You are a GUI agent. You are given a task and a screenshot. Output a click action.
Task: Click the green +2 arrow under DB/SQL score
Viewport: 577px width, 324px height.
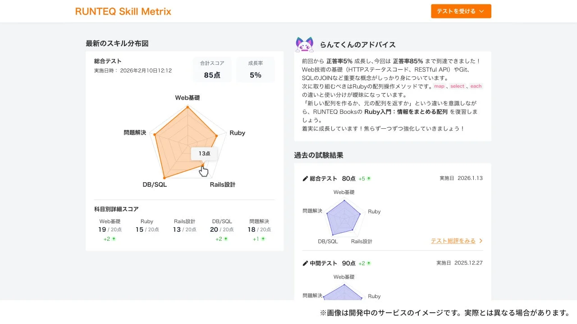[x=225, y=238]
